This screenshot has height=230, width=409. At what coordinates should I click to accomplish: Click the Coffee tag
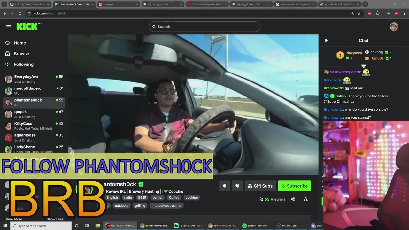click(174, 198)
